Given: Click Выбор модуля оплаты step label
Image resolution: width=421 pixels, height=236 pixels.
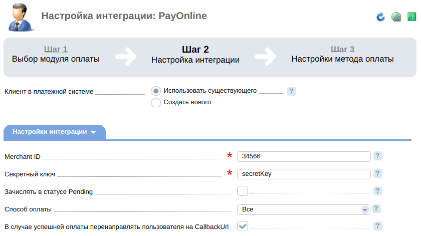Looking at the screenshot, I should 56,59.
